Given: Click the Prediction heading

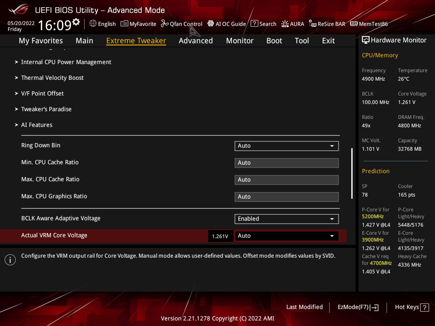Looking at the screenshot, I should [x=376, y=171].
